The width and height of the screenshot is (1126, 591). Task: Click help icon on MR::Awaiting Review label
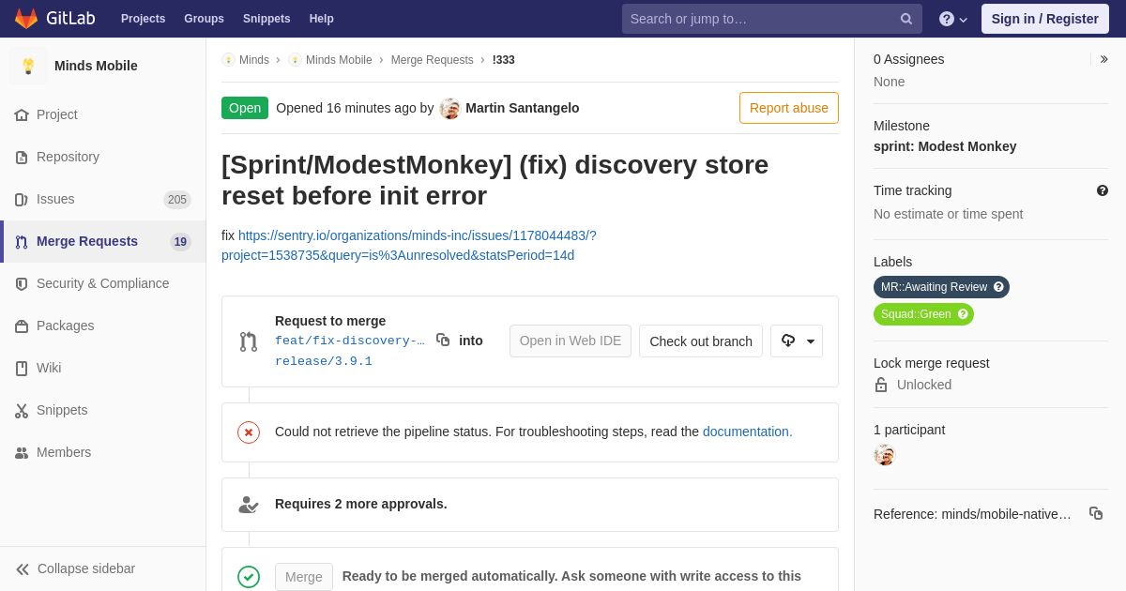click(999, 287)
